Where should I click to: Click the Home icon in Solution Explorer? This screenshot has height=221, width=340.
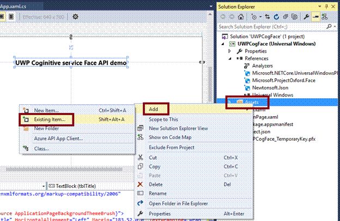[241, 17]
